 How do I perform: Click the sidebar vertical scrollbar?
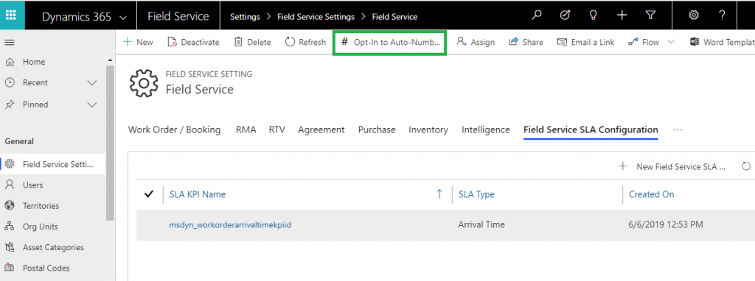pos(111,143)
